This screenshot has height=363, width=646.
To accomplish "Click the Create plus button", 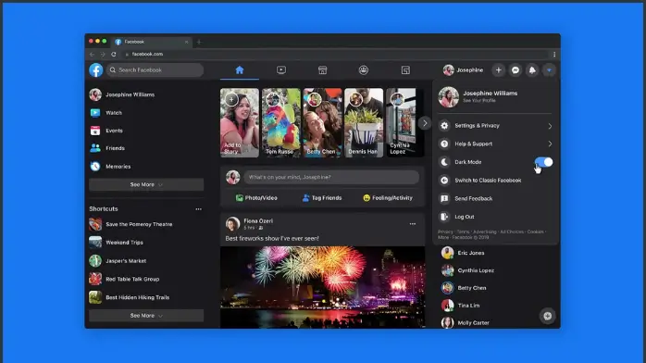I will (x=499, y=70).
